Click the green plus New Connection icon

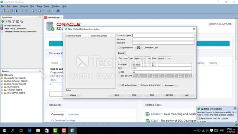(3, 22)
